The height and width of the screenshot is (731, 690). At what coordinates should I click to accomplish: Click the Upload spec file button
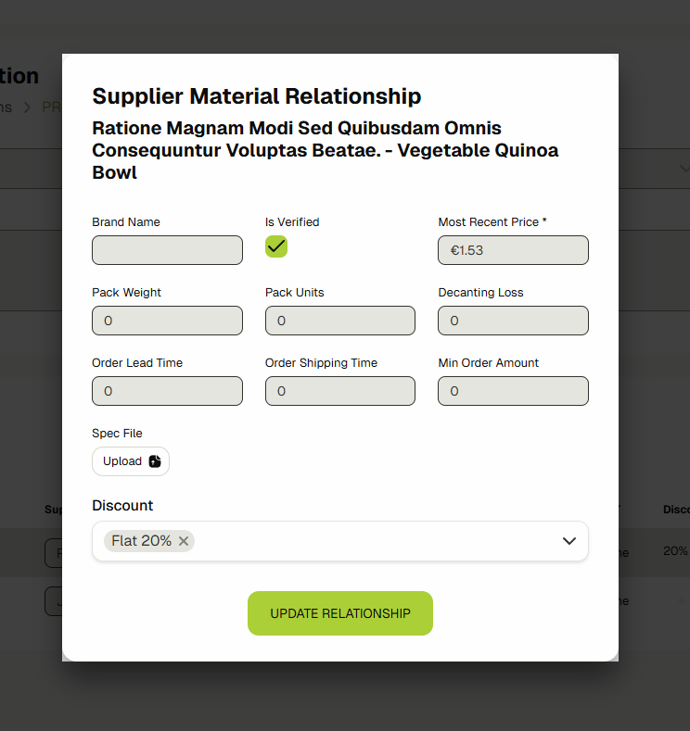click(x=131, y=461)
